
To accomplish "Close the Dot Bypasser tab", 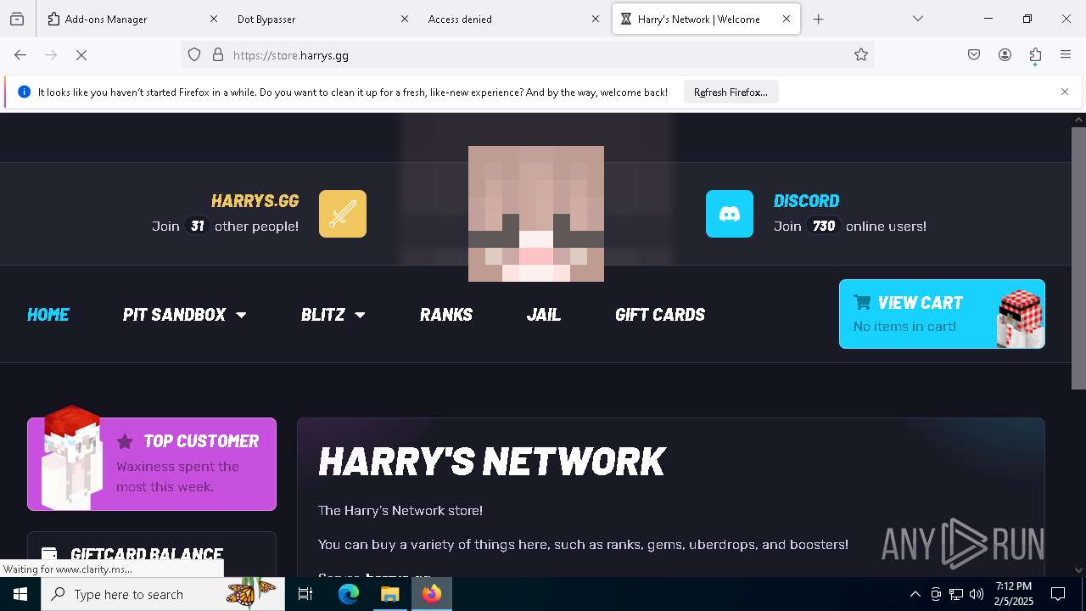I will (405, 19).
